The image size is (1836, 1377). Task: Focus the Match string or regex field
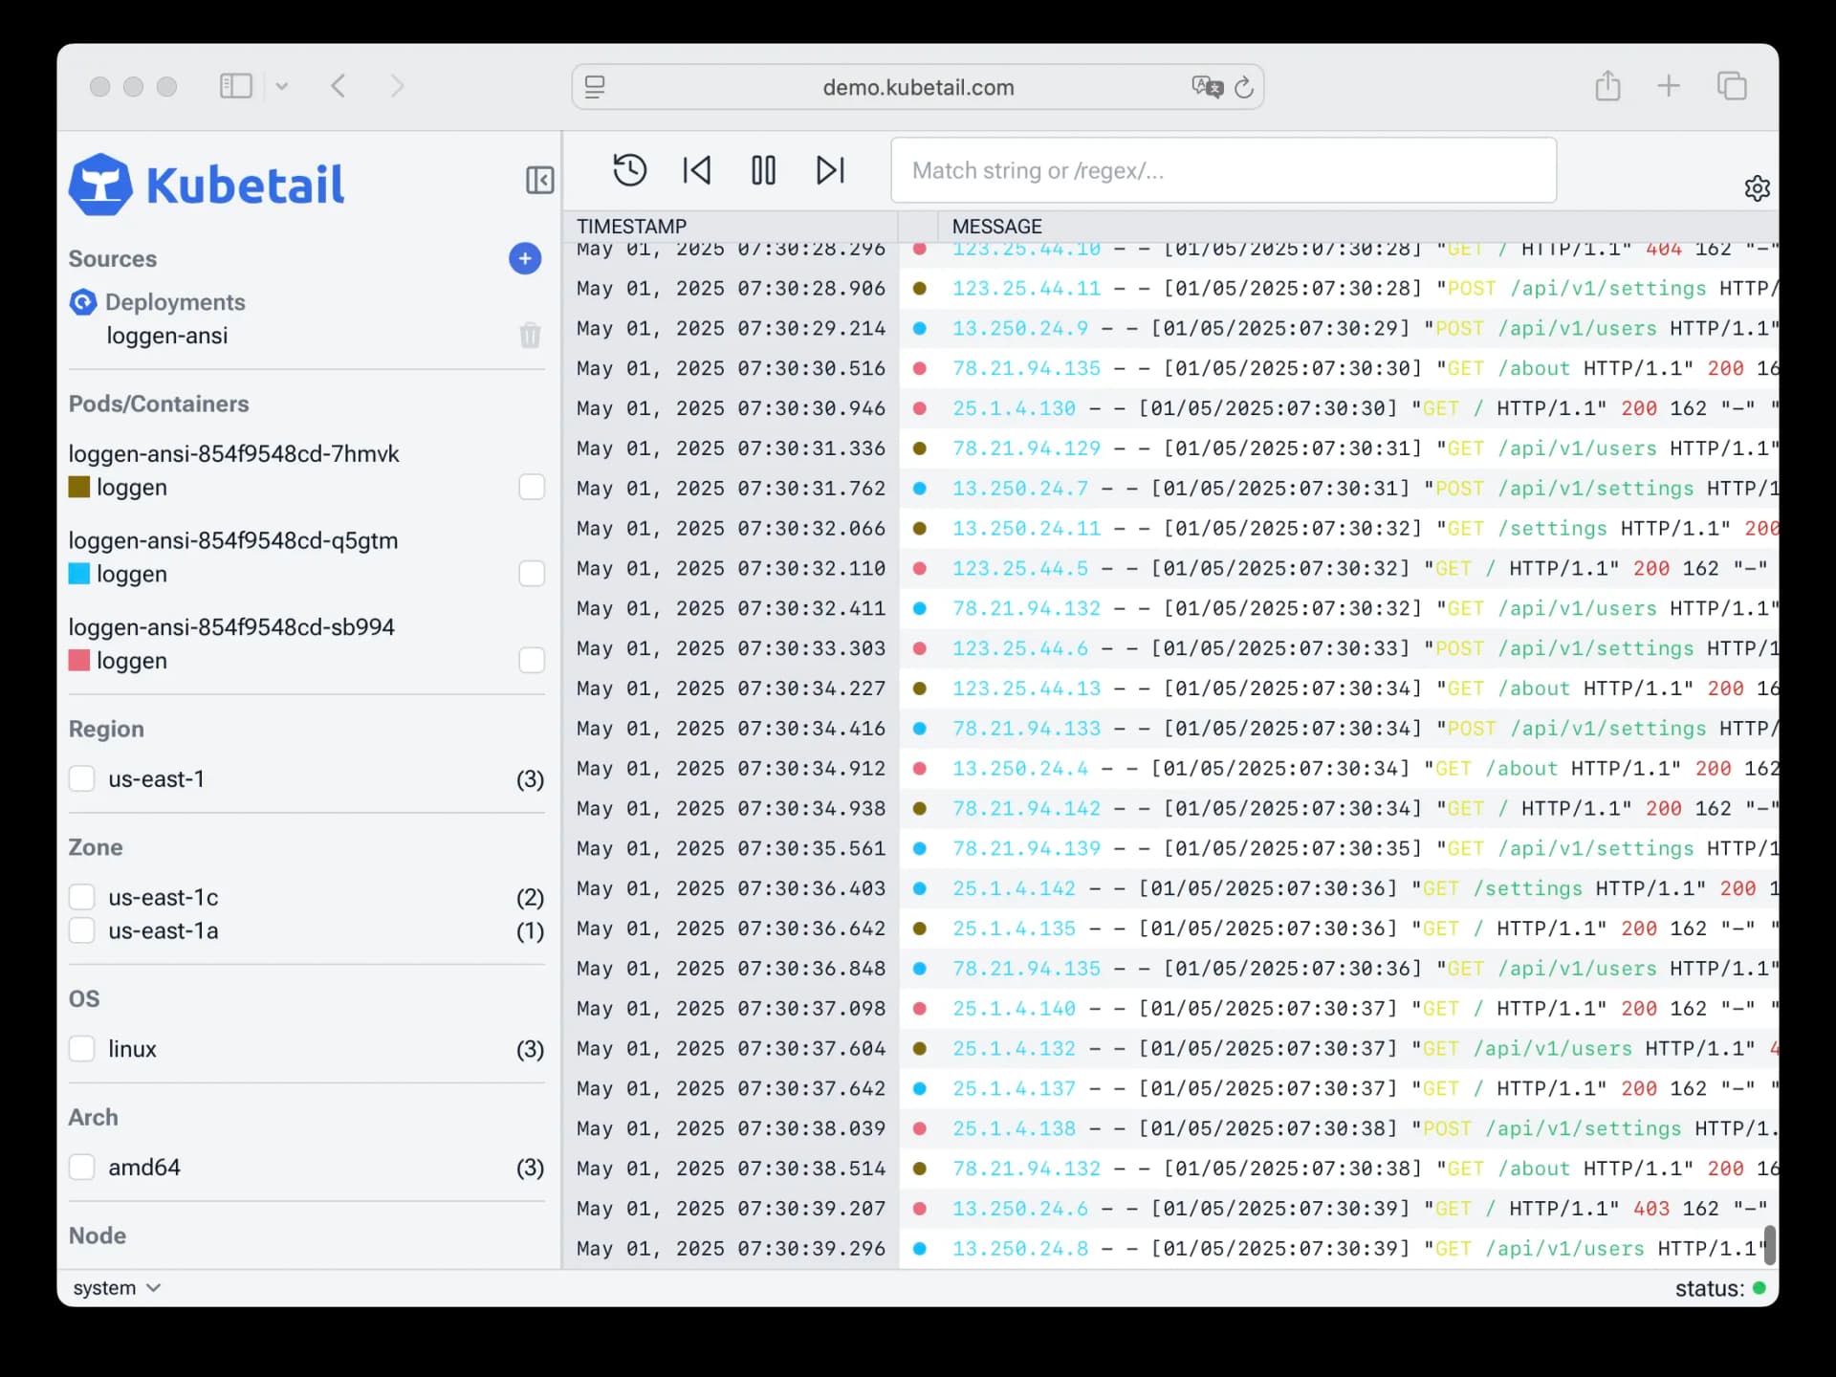pyautogui.click(x=1223, y=170)
